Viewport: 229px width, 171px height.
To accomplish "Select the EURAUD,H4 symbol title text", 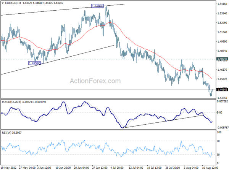I will coord(13,3).
